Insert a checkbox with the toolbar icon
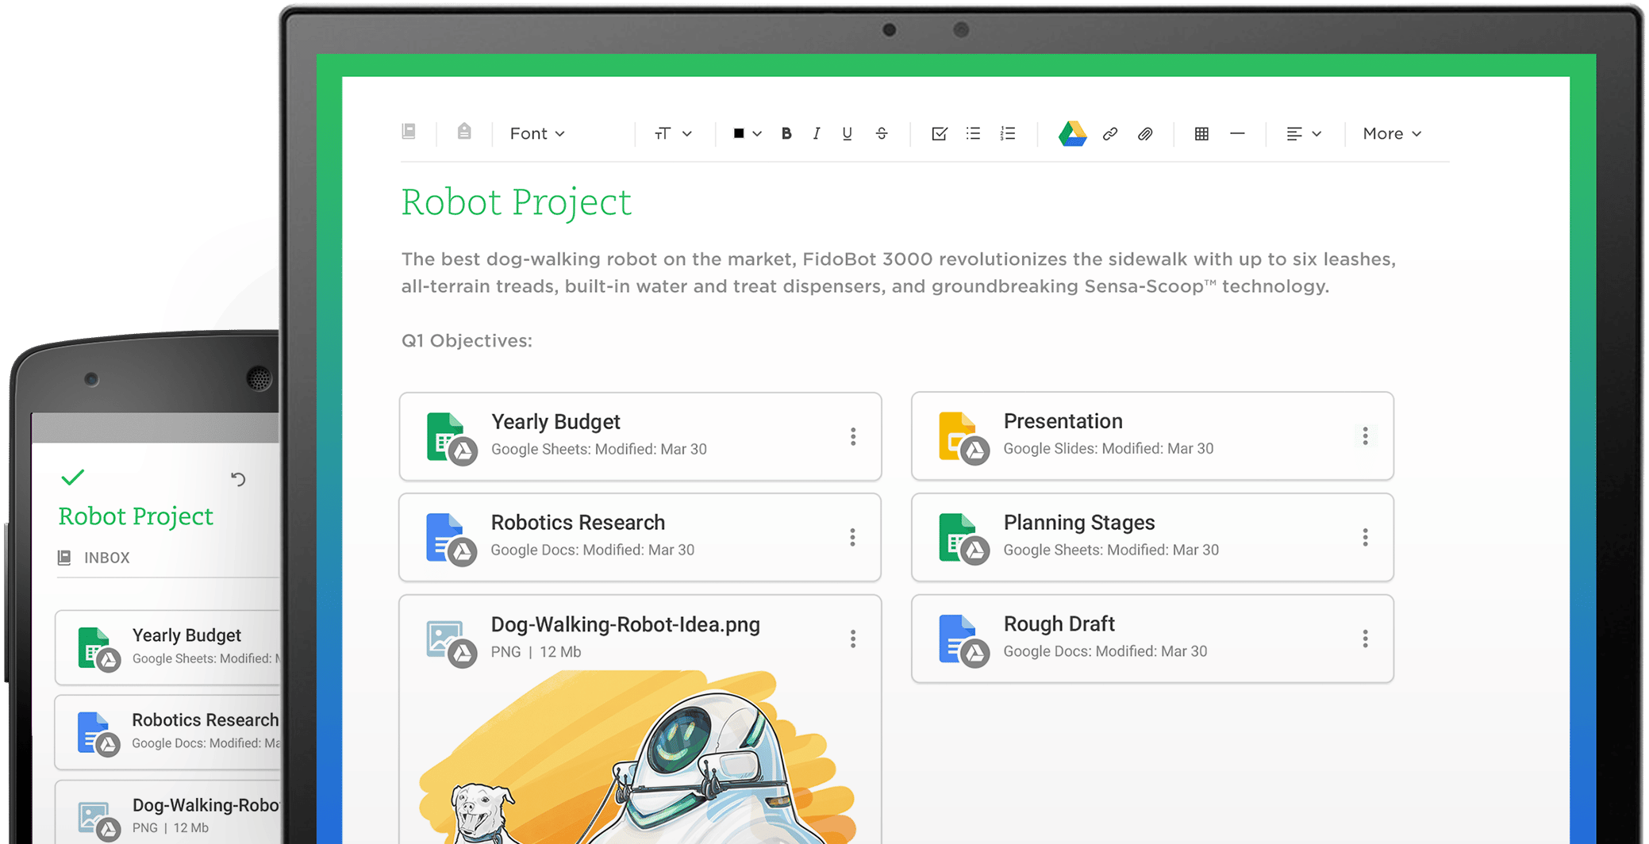The height and width of the screenshot is (844, 1649). tap(939, 133)
